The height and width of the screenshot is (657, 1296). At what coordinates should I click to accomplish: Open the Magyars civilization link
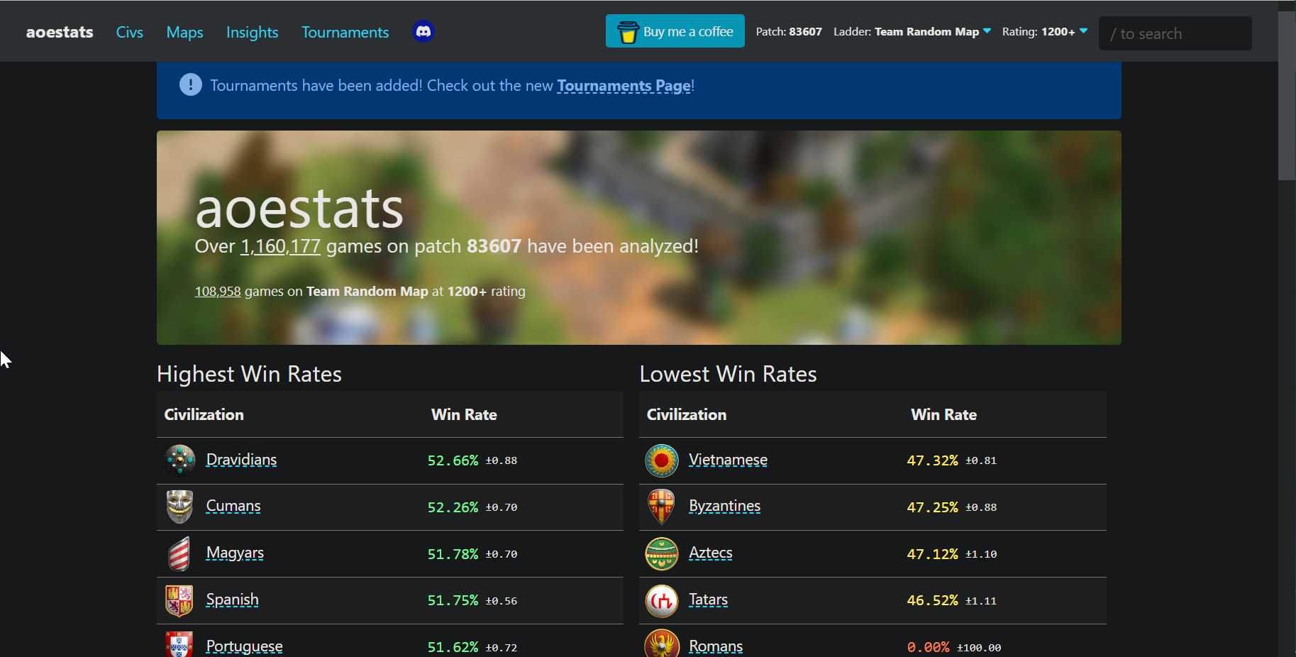pyautogui.click(x=235, y=553)
